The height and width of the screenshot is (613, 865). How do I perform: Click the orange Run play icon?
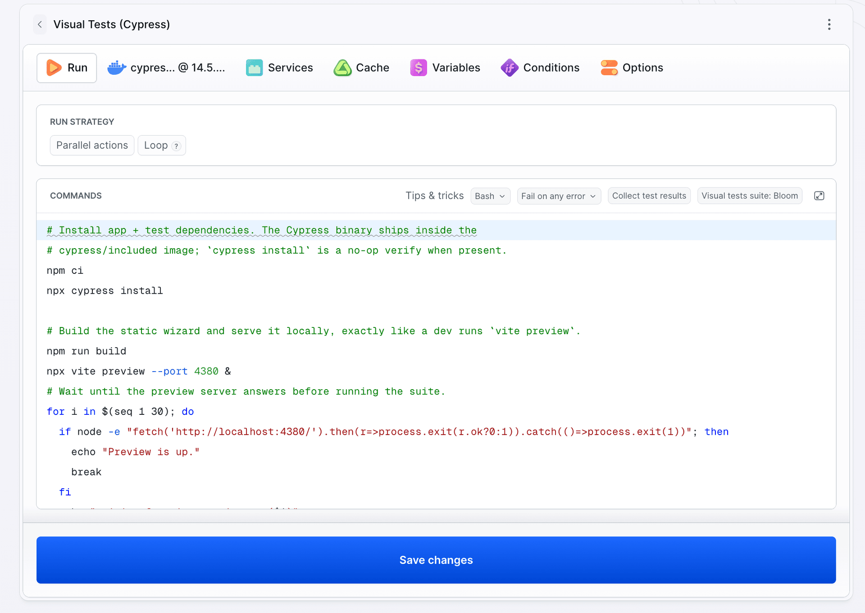pos(54,68)
